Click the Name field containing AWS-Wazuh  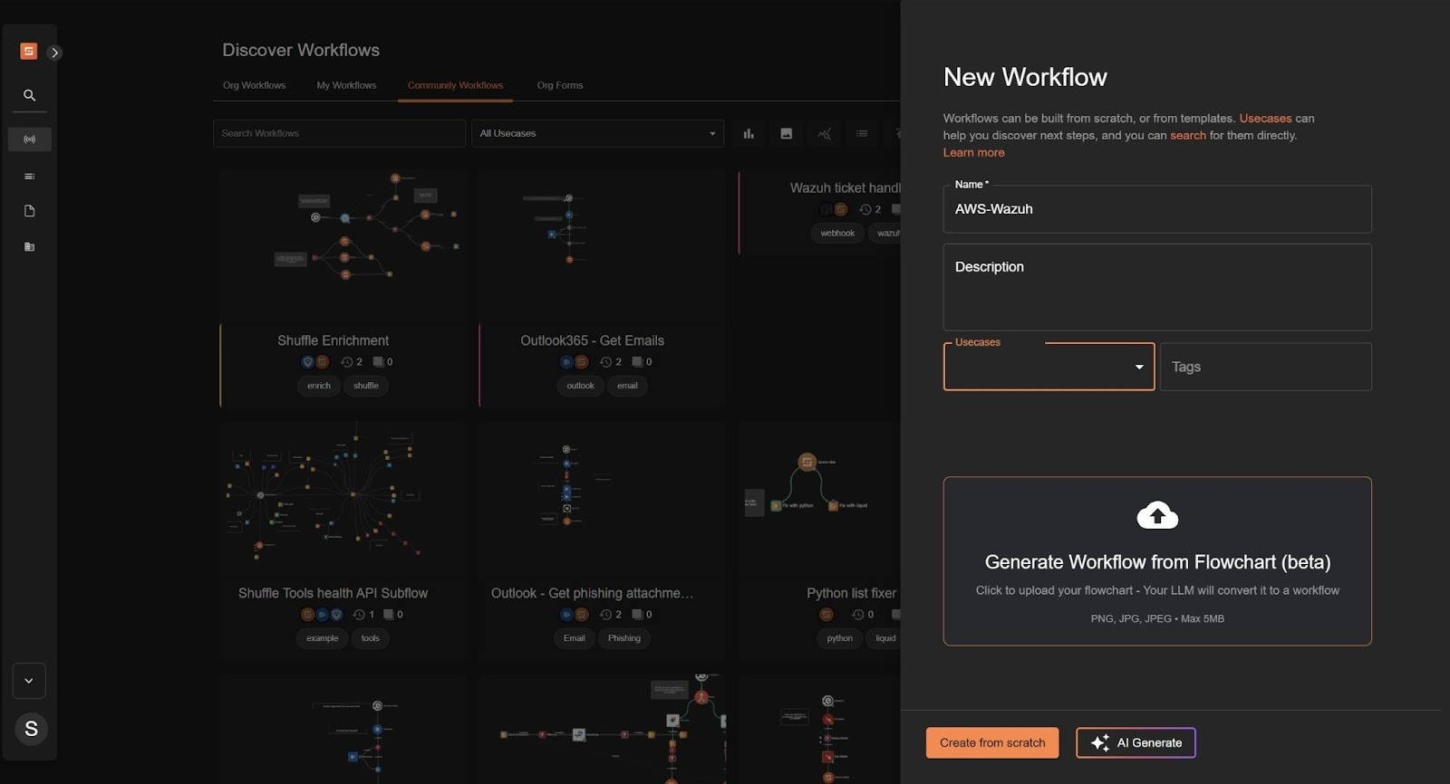[x=1157, y=209]
